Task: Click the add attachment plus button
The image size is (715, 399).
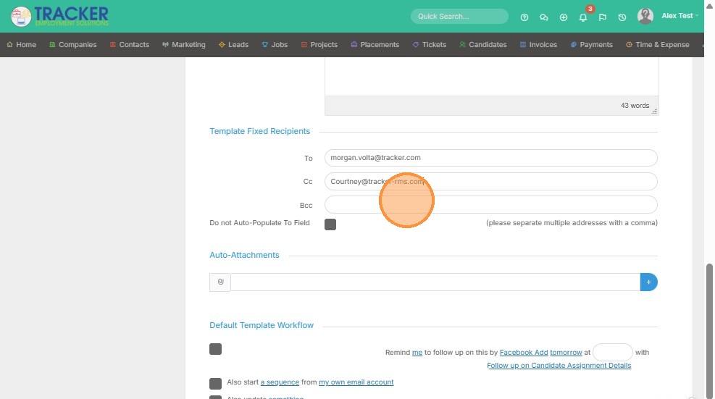Action: click(x=648, y=282)
